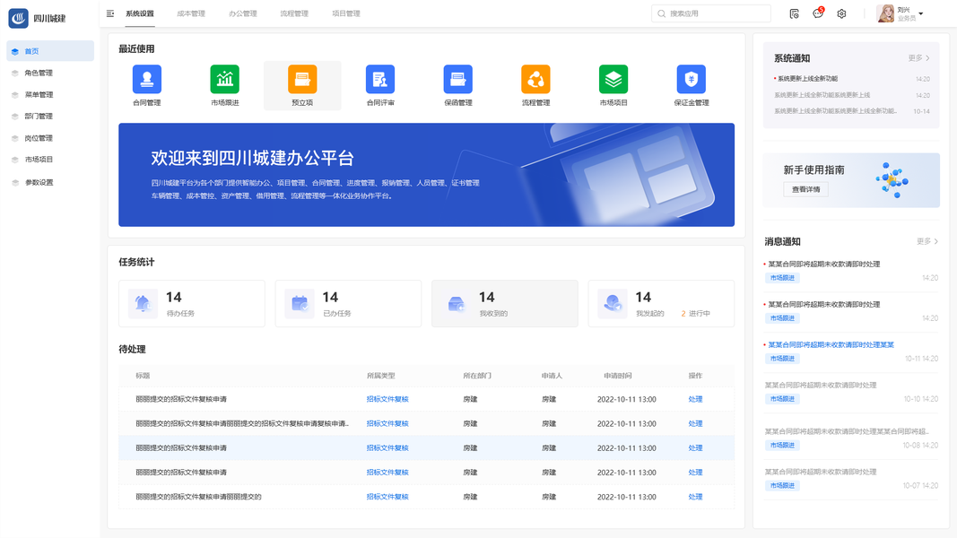Click the long title in the second pending row
The width and height of the screenshot is (957, 538).
coord(242,423)
